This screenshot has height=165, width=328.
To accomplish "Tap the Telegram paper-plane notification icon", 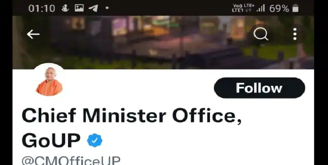I will 93,8.
